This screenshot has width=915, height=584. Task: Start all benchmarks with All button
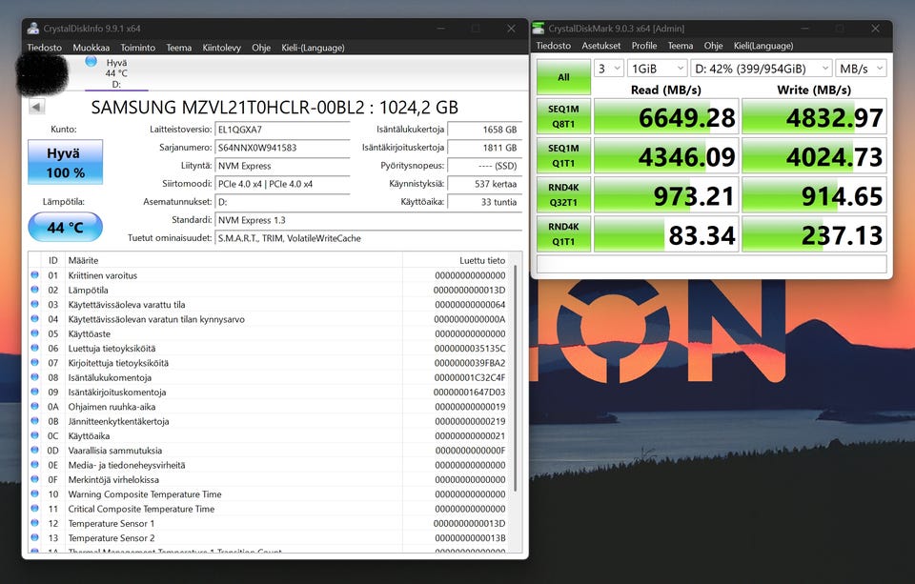[x=563, y=77]
